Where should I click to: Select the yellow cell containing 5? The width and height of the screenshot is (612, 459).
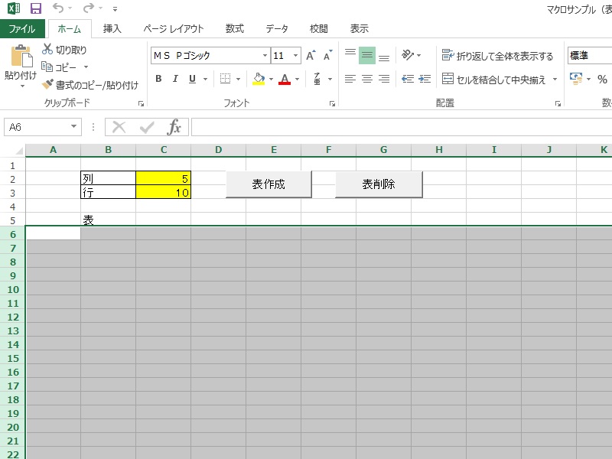(163, 178)
